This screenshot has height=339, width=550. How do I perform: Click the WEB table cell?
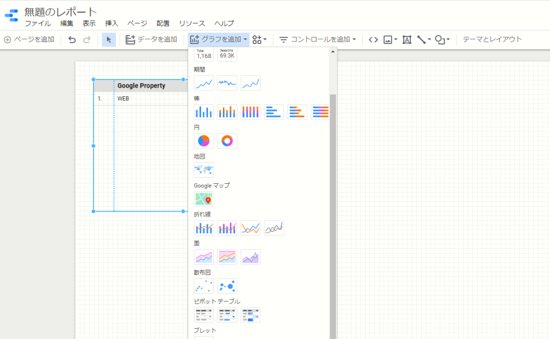(123, 99)
